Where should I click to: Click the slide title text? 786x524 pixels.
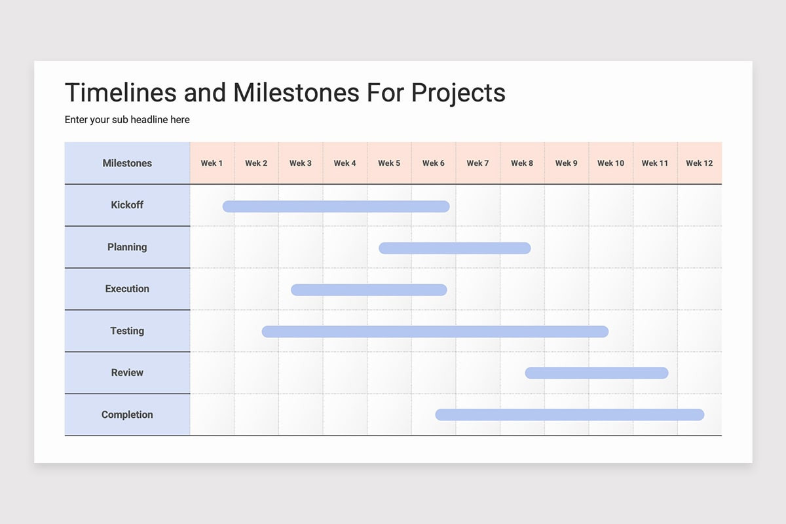point(285,92)
